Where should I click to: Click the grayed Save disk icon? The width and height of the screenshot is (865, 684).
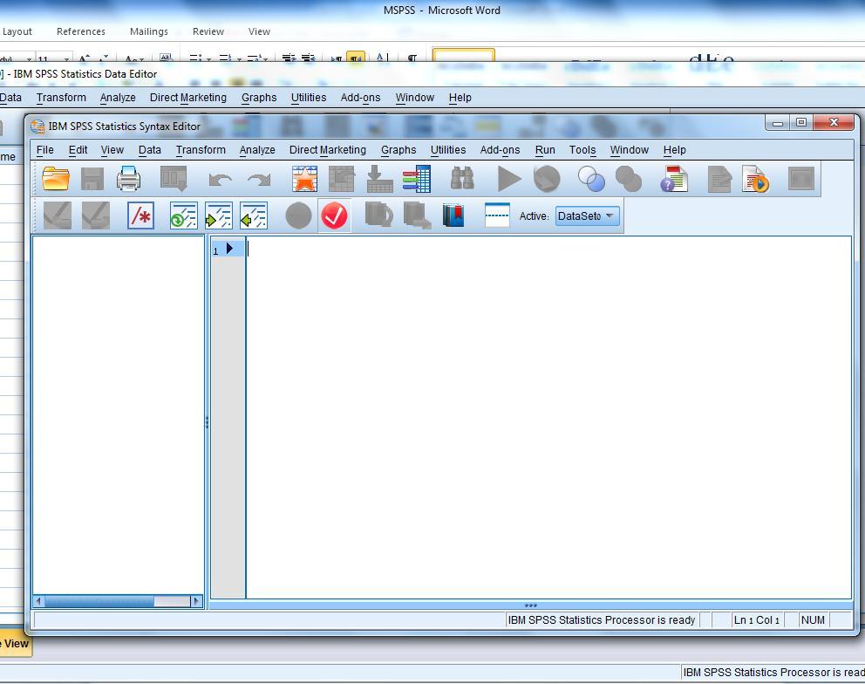(92, 179)
